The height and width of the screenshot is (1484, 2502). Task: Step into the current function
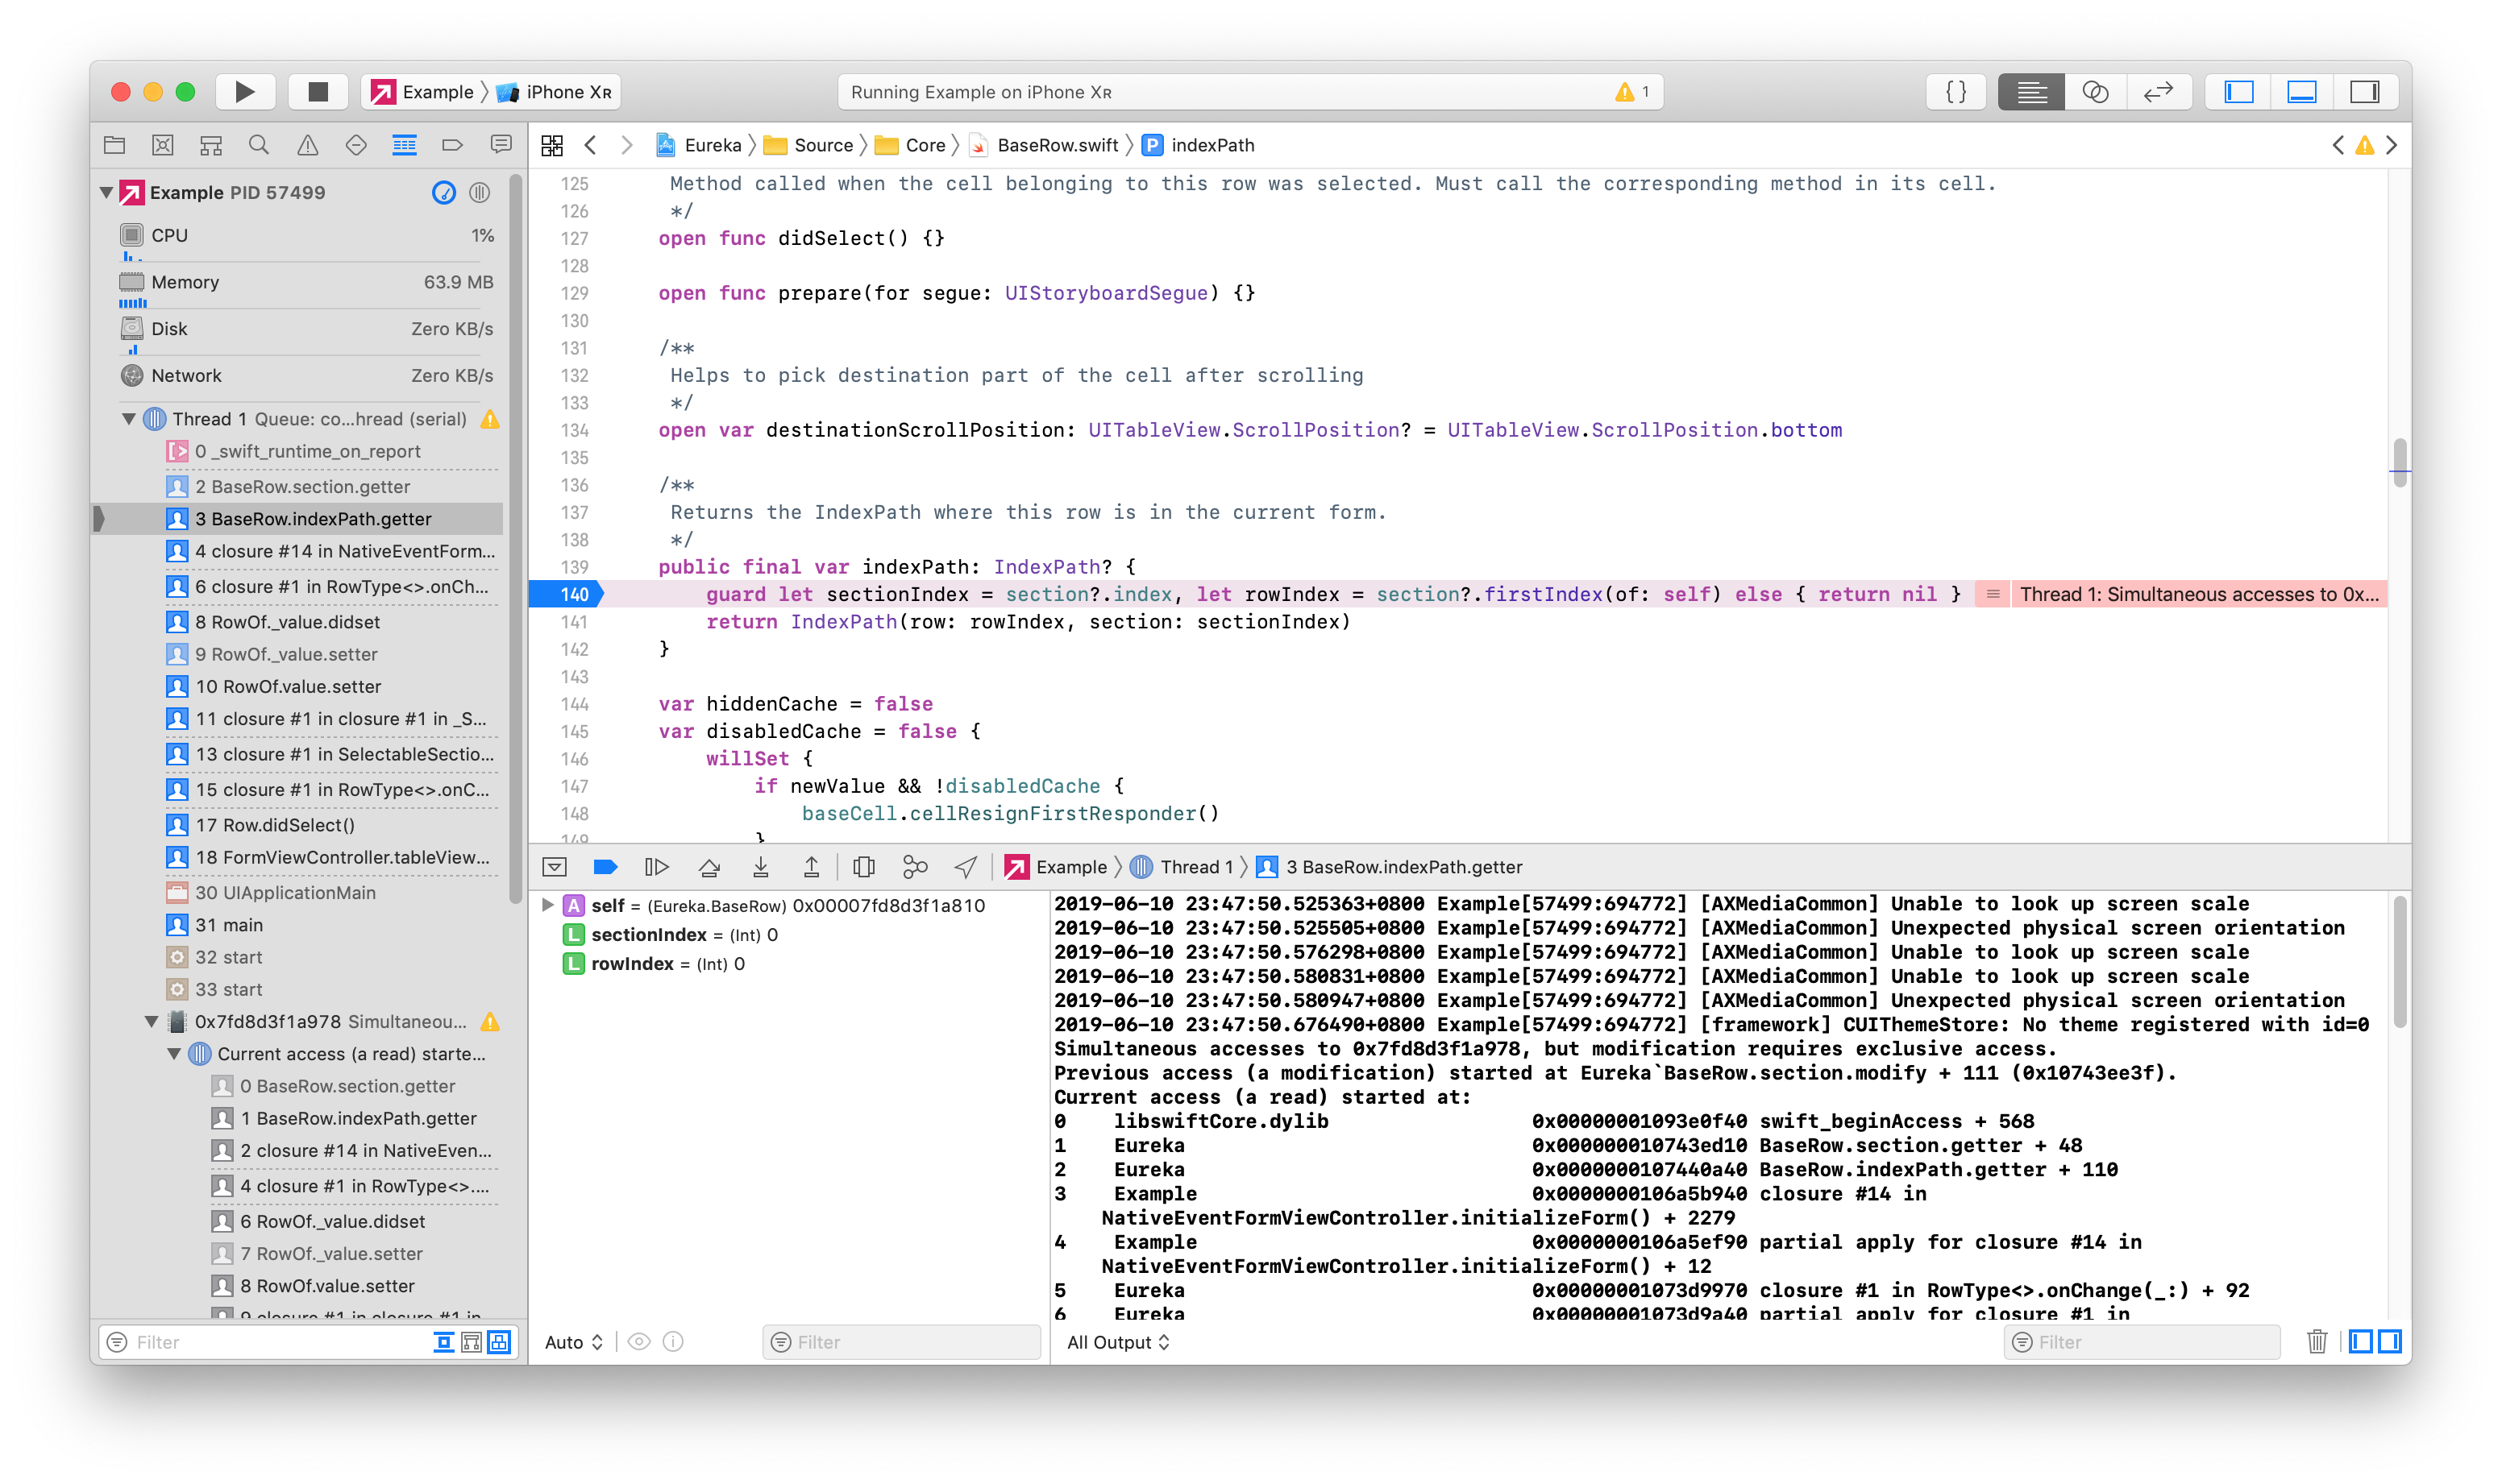coord(760,867)
